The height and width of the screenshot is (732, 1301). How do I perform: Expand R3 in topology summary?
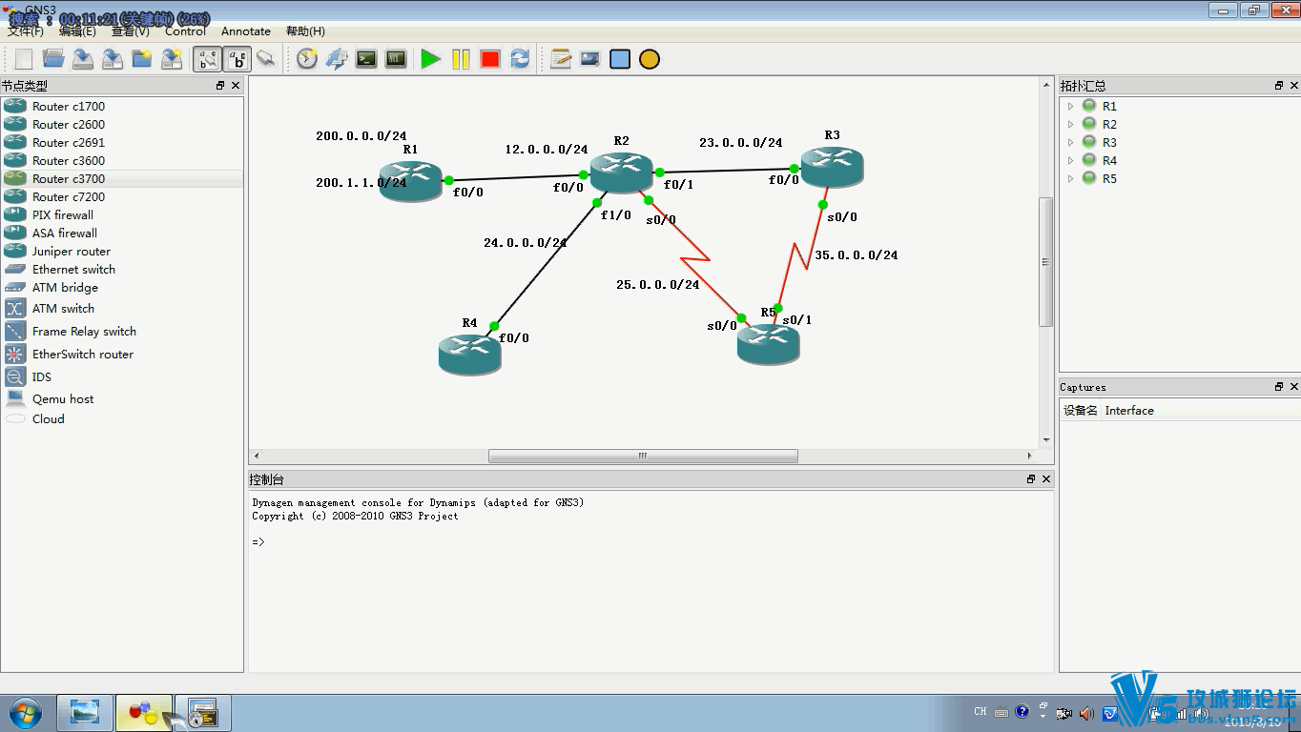1071,143
